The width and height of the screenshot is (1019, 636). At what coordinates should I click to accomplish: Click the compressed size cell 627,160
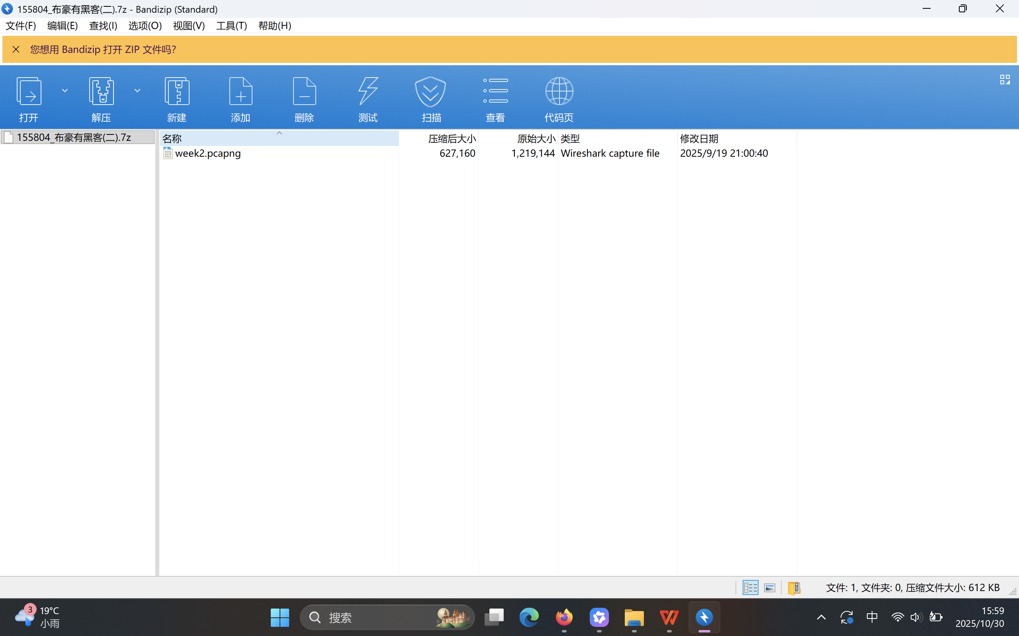tap(457, 153)
